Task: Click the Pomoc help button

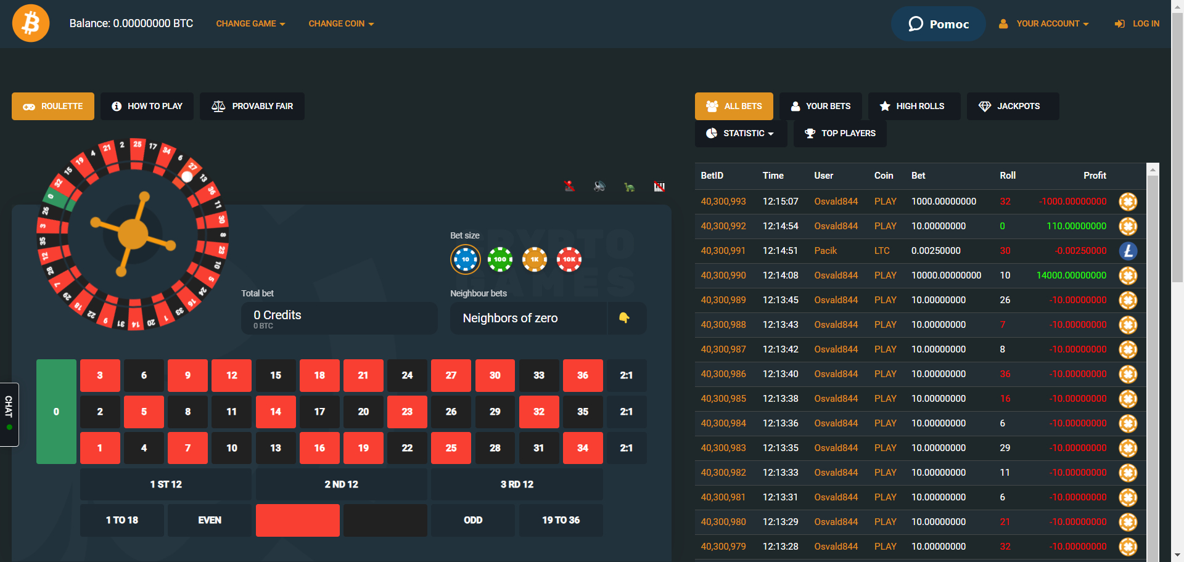Action: pyautogui.click(x=938, y=24)
